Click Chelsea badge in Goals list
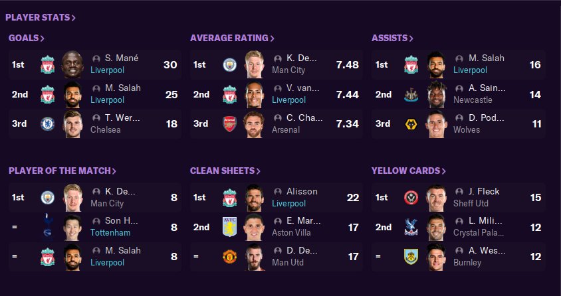 click(47, 123)
